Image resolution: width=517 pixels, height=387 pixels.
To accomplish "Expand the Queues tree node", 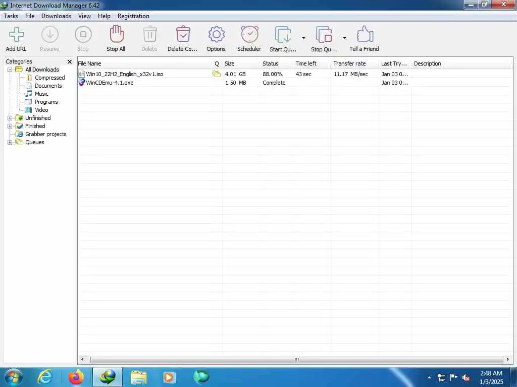I will [x=10, y=143].
